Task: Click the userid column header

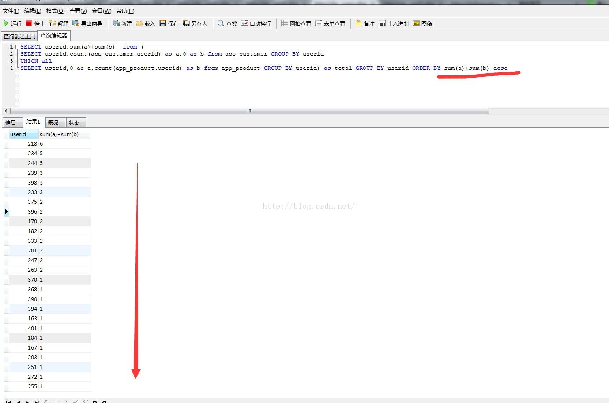Action: pos(23,134)
